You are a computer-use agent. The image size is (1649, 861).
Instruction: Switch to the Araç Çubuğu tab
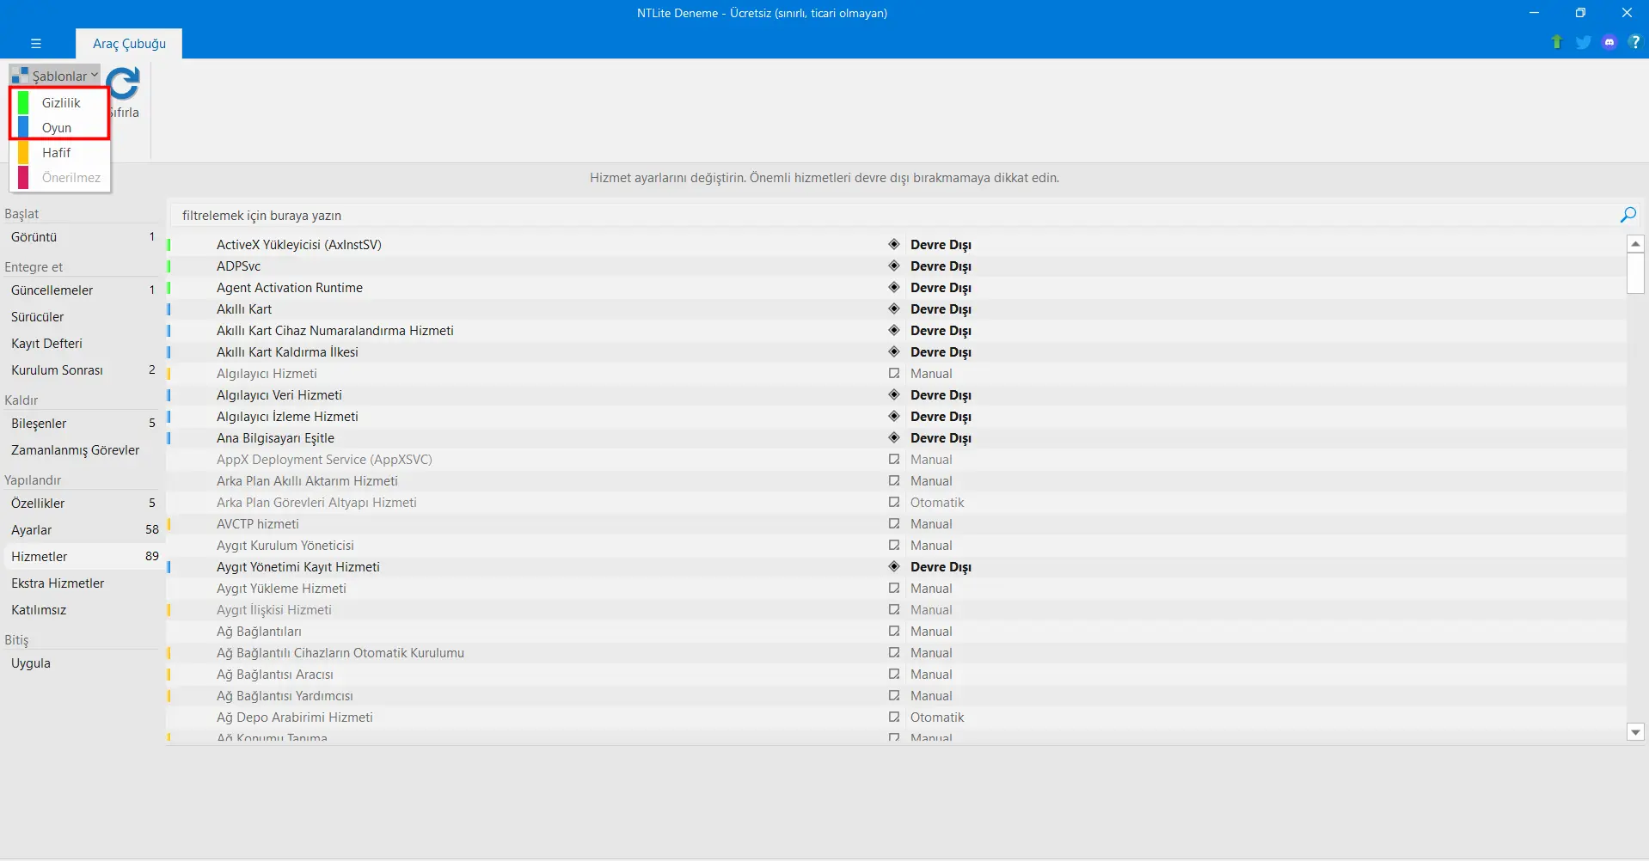pyautogui.click(x=129, y=43)
